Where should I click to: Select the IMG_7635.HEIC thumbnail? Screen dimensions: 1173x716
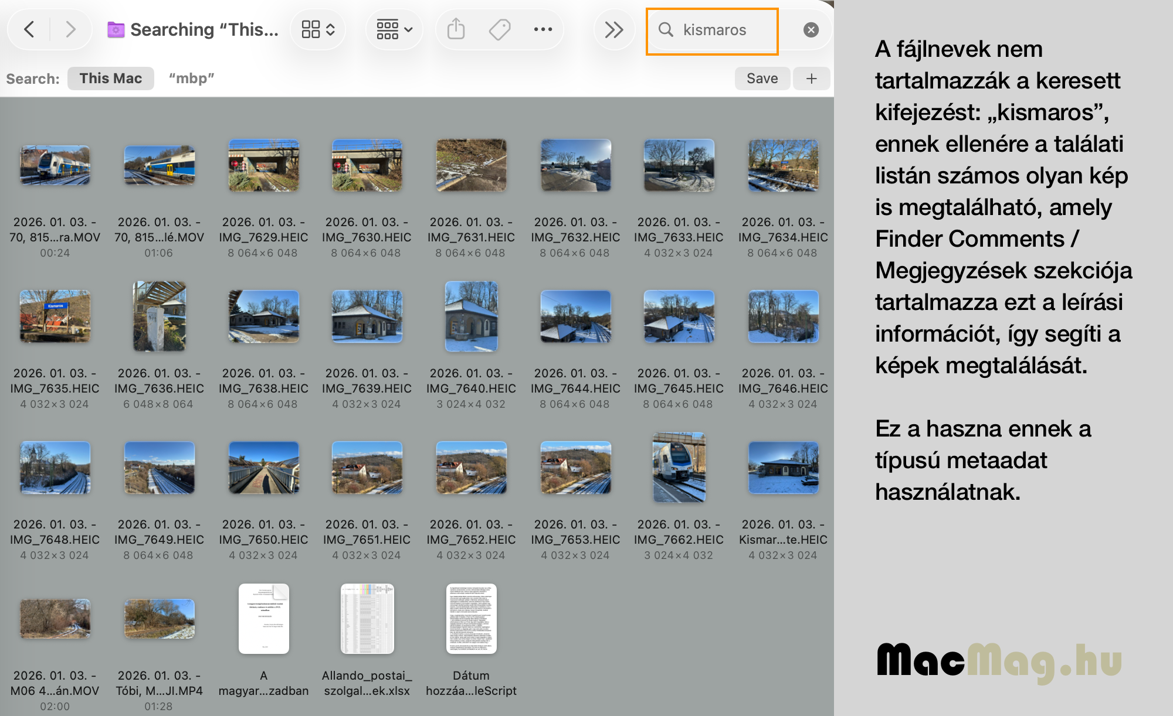pyautogui.click(x=55, y=316)
